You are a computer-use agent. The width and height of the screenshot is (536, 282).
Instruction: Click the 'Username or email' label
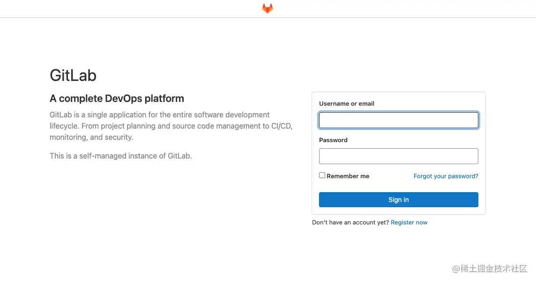pos(347,103)
